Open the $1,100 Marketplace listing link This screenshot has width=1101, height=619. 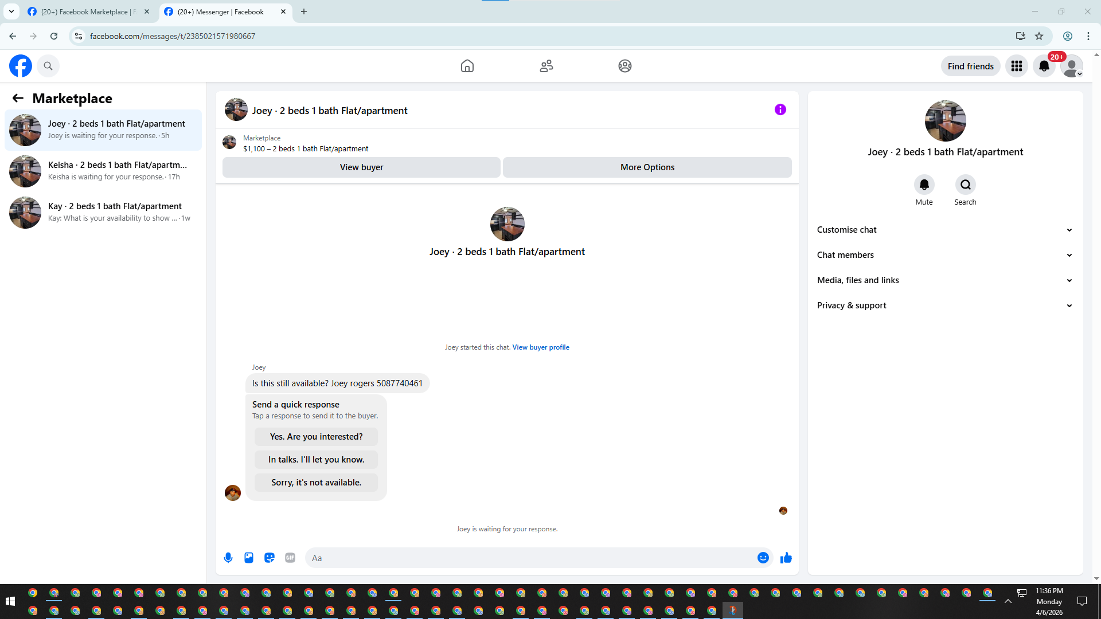[306, 149]
